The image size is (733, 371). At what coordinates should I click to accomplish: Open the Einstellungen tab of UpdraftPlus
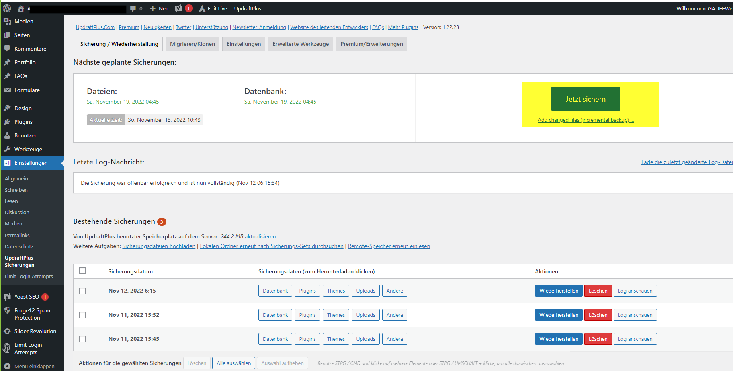(244, 44)
